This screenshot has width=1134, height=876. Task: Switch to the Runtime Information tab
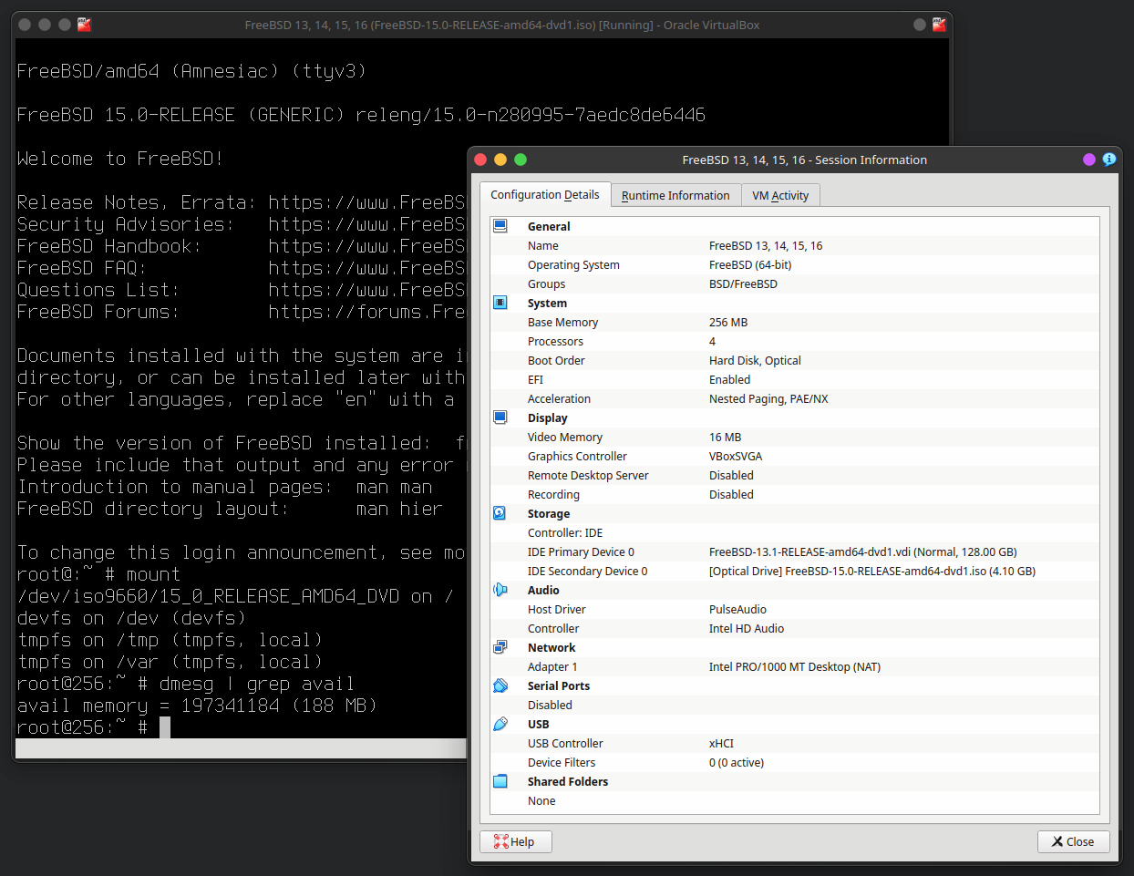point(675,195)
